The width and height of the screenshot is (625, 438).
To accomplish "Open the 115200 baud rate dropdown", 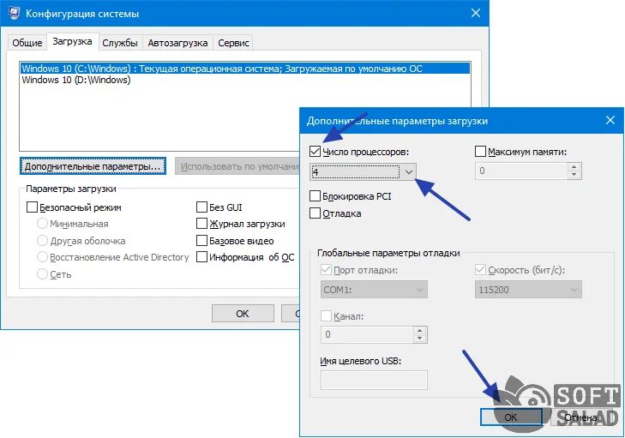I will tap(528, 290).
